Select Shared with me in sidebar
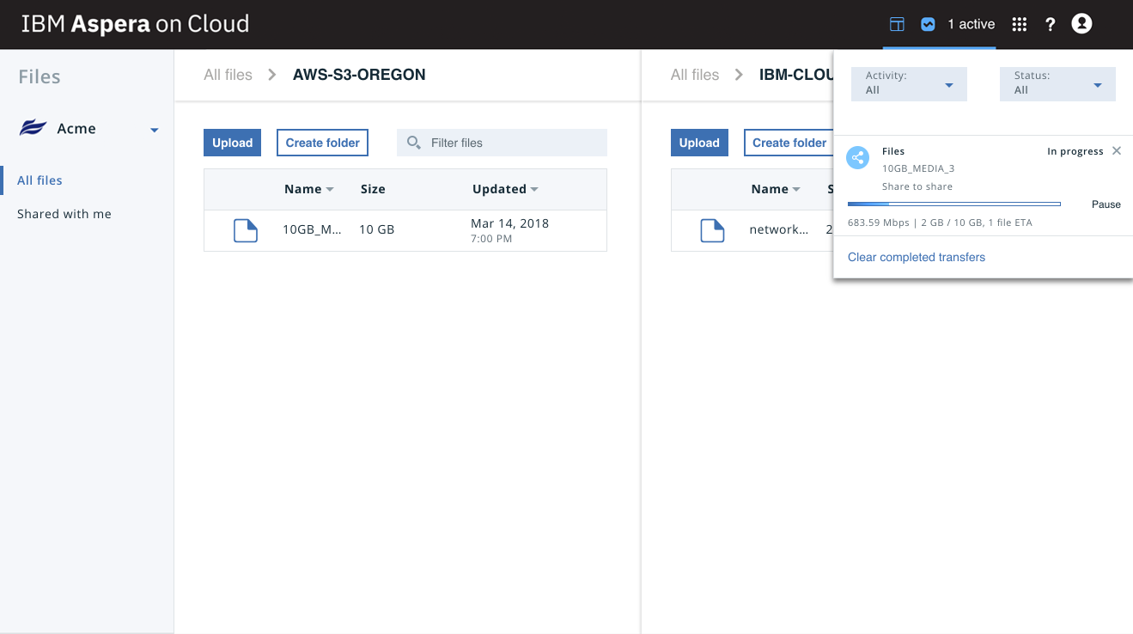 click(x=64, y=214)
